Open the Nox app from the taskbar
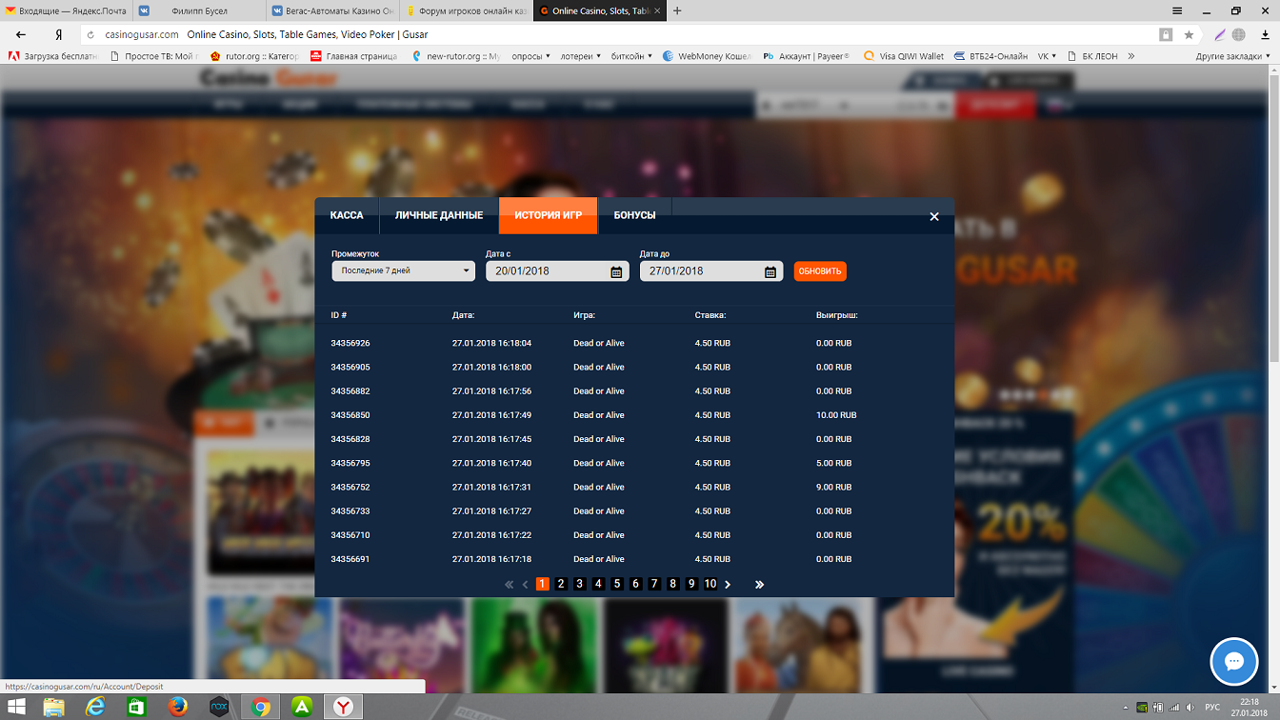The height and width of the screenshot is (720, 1280). [x=218, y=707]
